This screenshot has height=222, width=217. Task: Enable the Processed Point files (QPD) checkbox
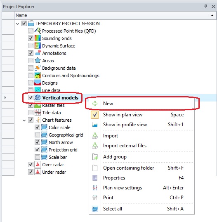pyautogui.click(x=31, y=31)
